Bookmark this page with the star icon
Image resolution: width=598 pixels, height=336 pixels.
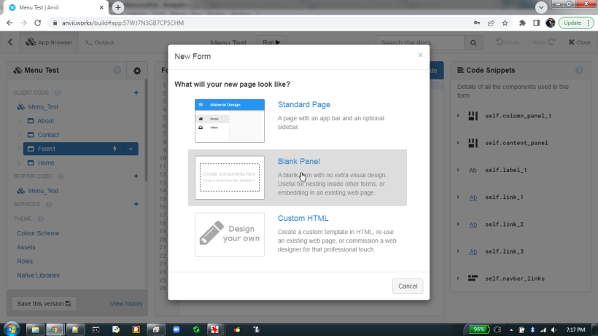click(505, 23)
